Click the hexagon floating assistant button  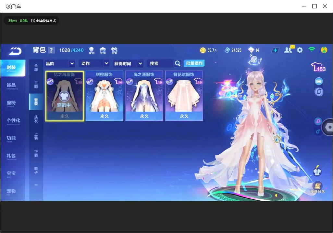pos(327,127)
